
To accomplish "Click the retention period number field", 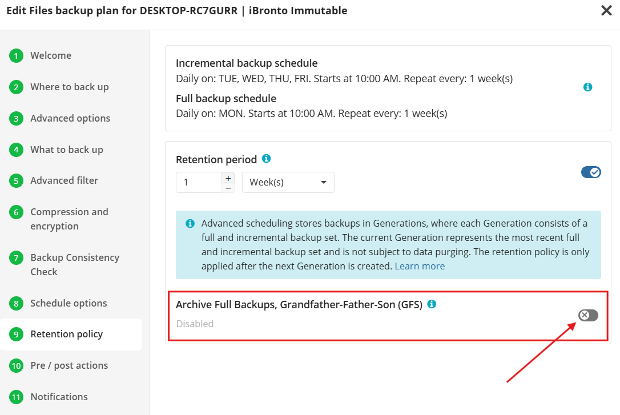I will [199, 183].
